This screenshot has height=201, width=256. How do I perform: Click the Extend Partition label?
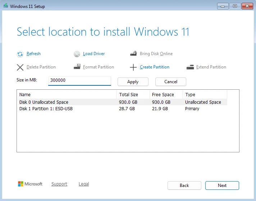(x=211, y=67)
